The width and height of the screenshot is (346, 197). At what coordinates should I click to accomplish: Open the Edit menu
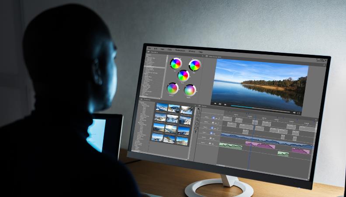coord(156,49)
